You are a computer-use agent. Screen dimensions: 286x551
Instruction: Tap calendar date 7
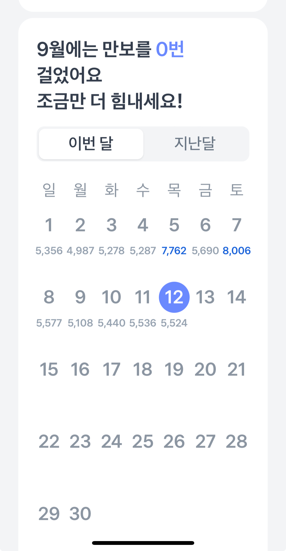click(236, 225)
